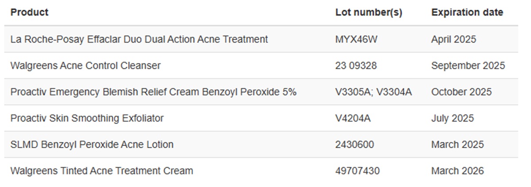
Task: Click SLMD Benzoyl Peroxide Acne Lotion
Action: (x=92, y=145)
